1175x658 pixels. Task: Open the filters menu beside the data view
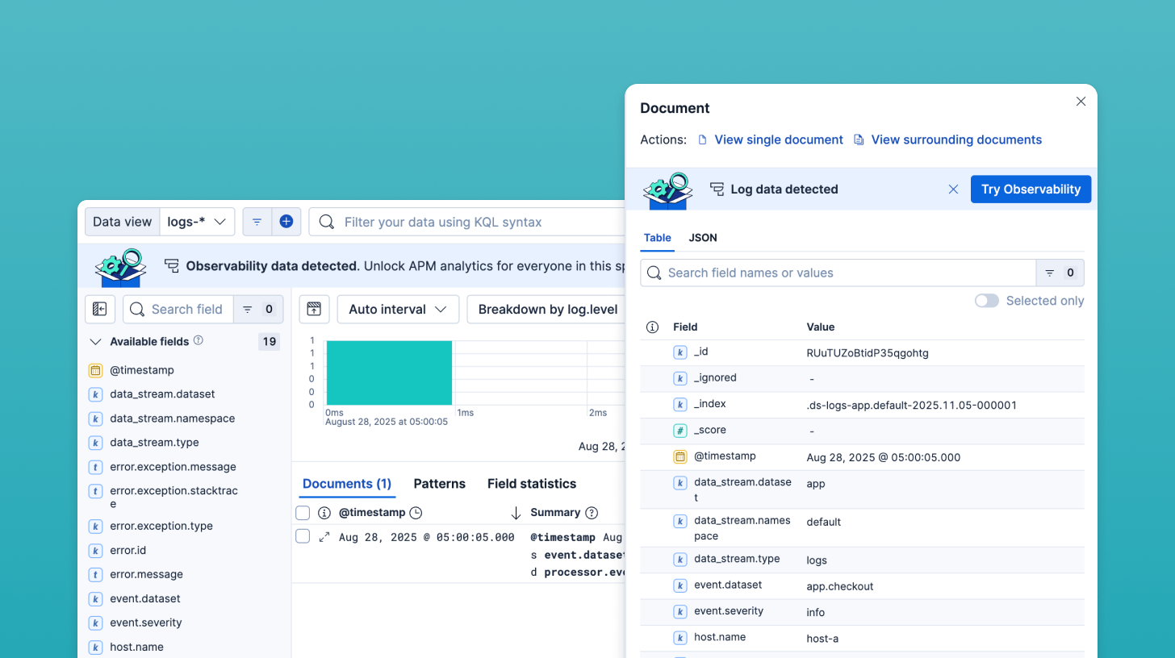(257, 221)
